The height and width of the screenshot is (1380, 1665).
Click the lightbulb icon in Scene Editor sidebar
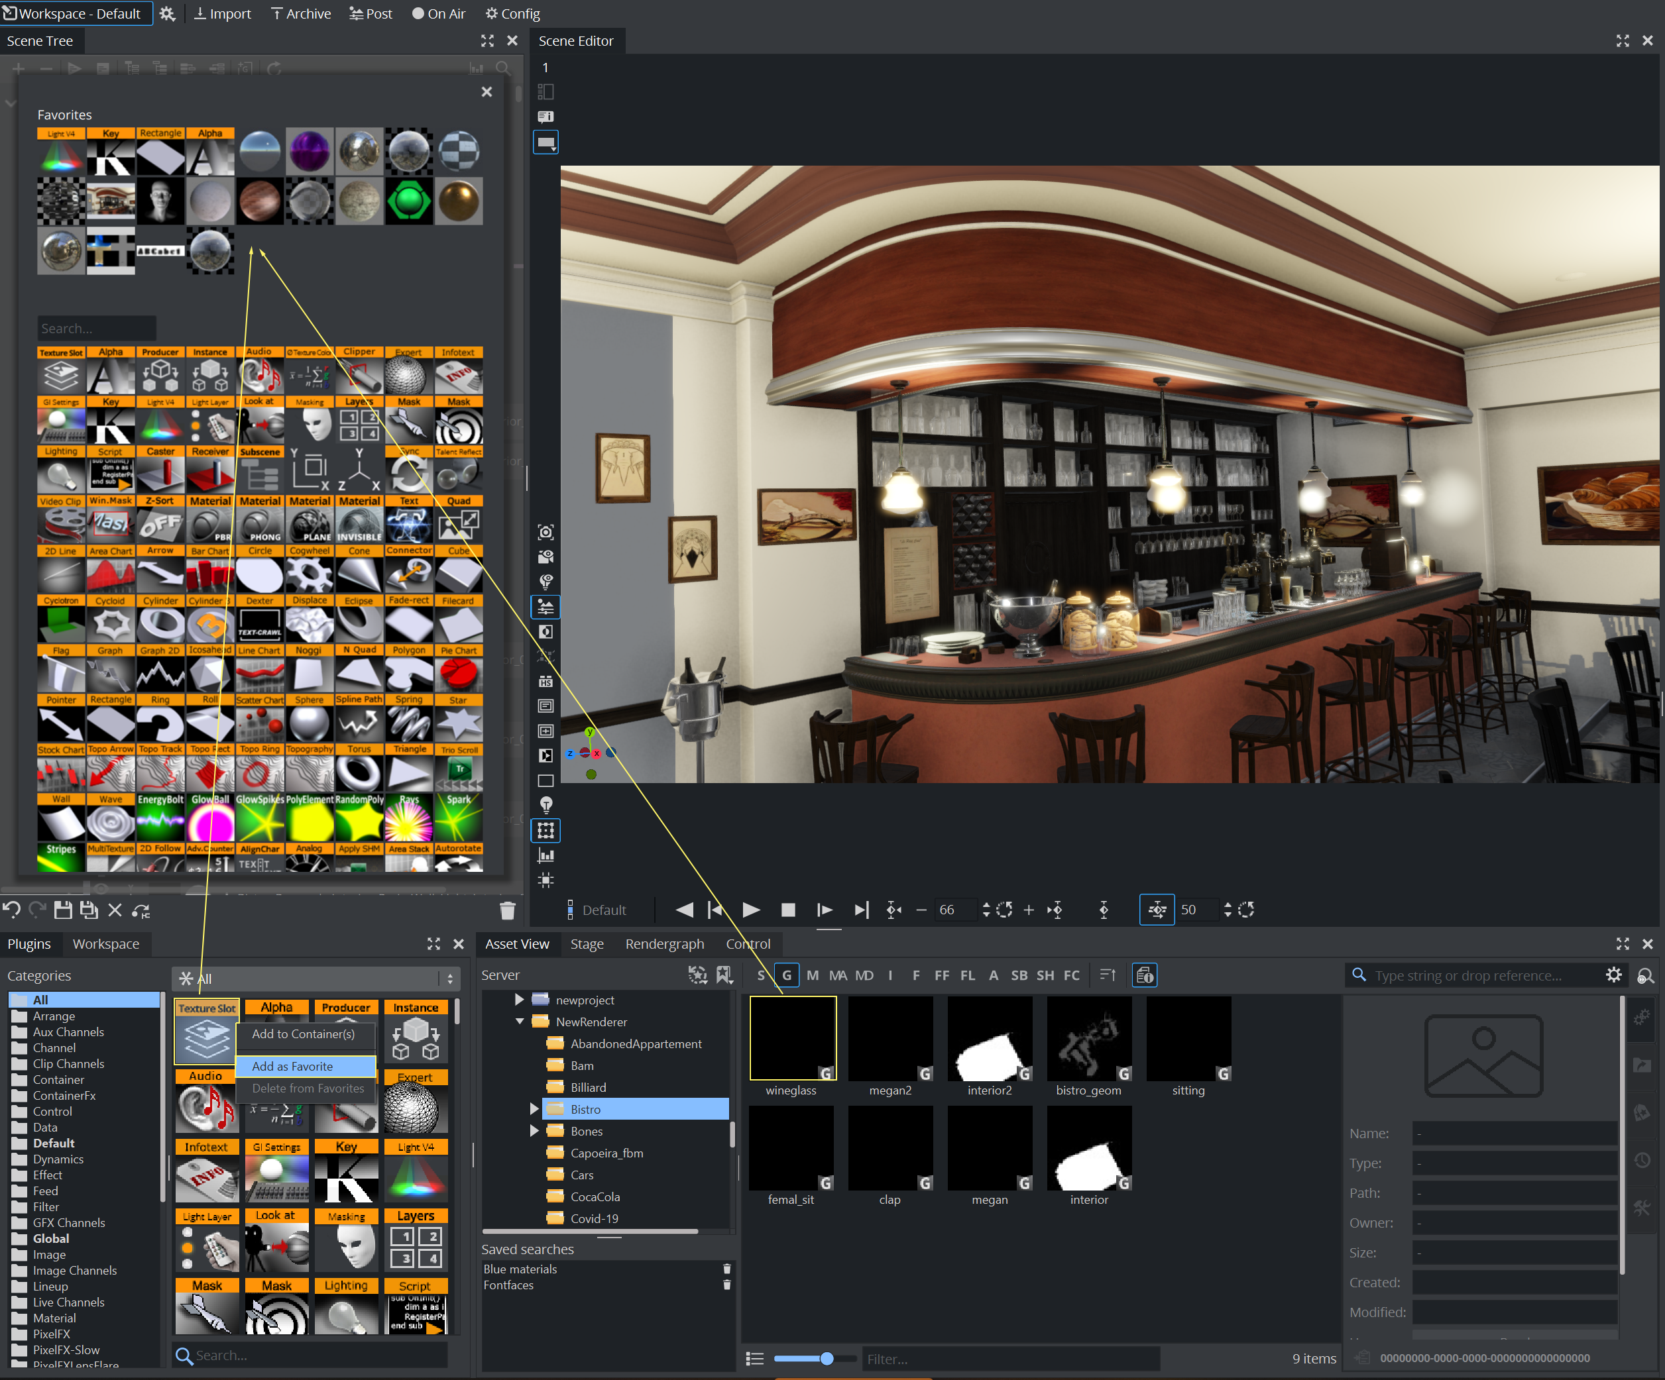[545, 806]
